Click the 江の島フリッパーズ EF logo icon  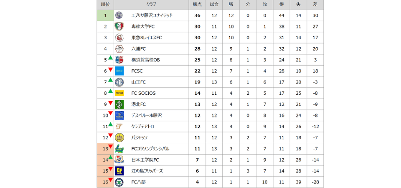(119, 171)
